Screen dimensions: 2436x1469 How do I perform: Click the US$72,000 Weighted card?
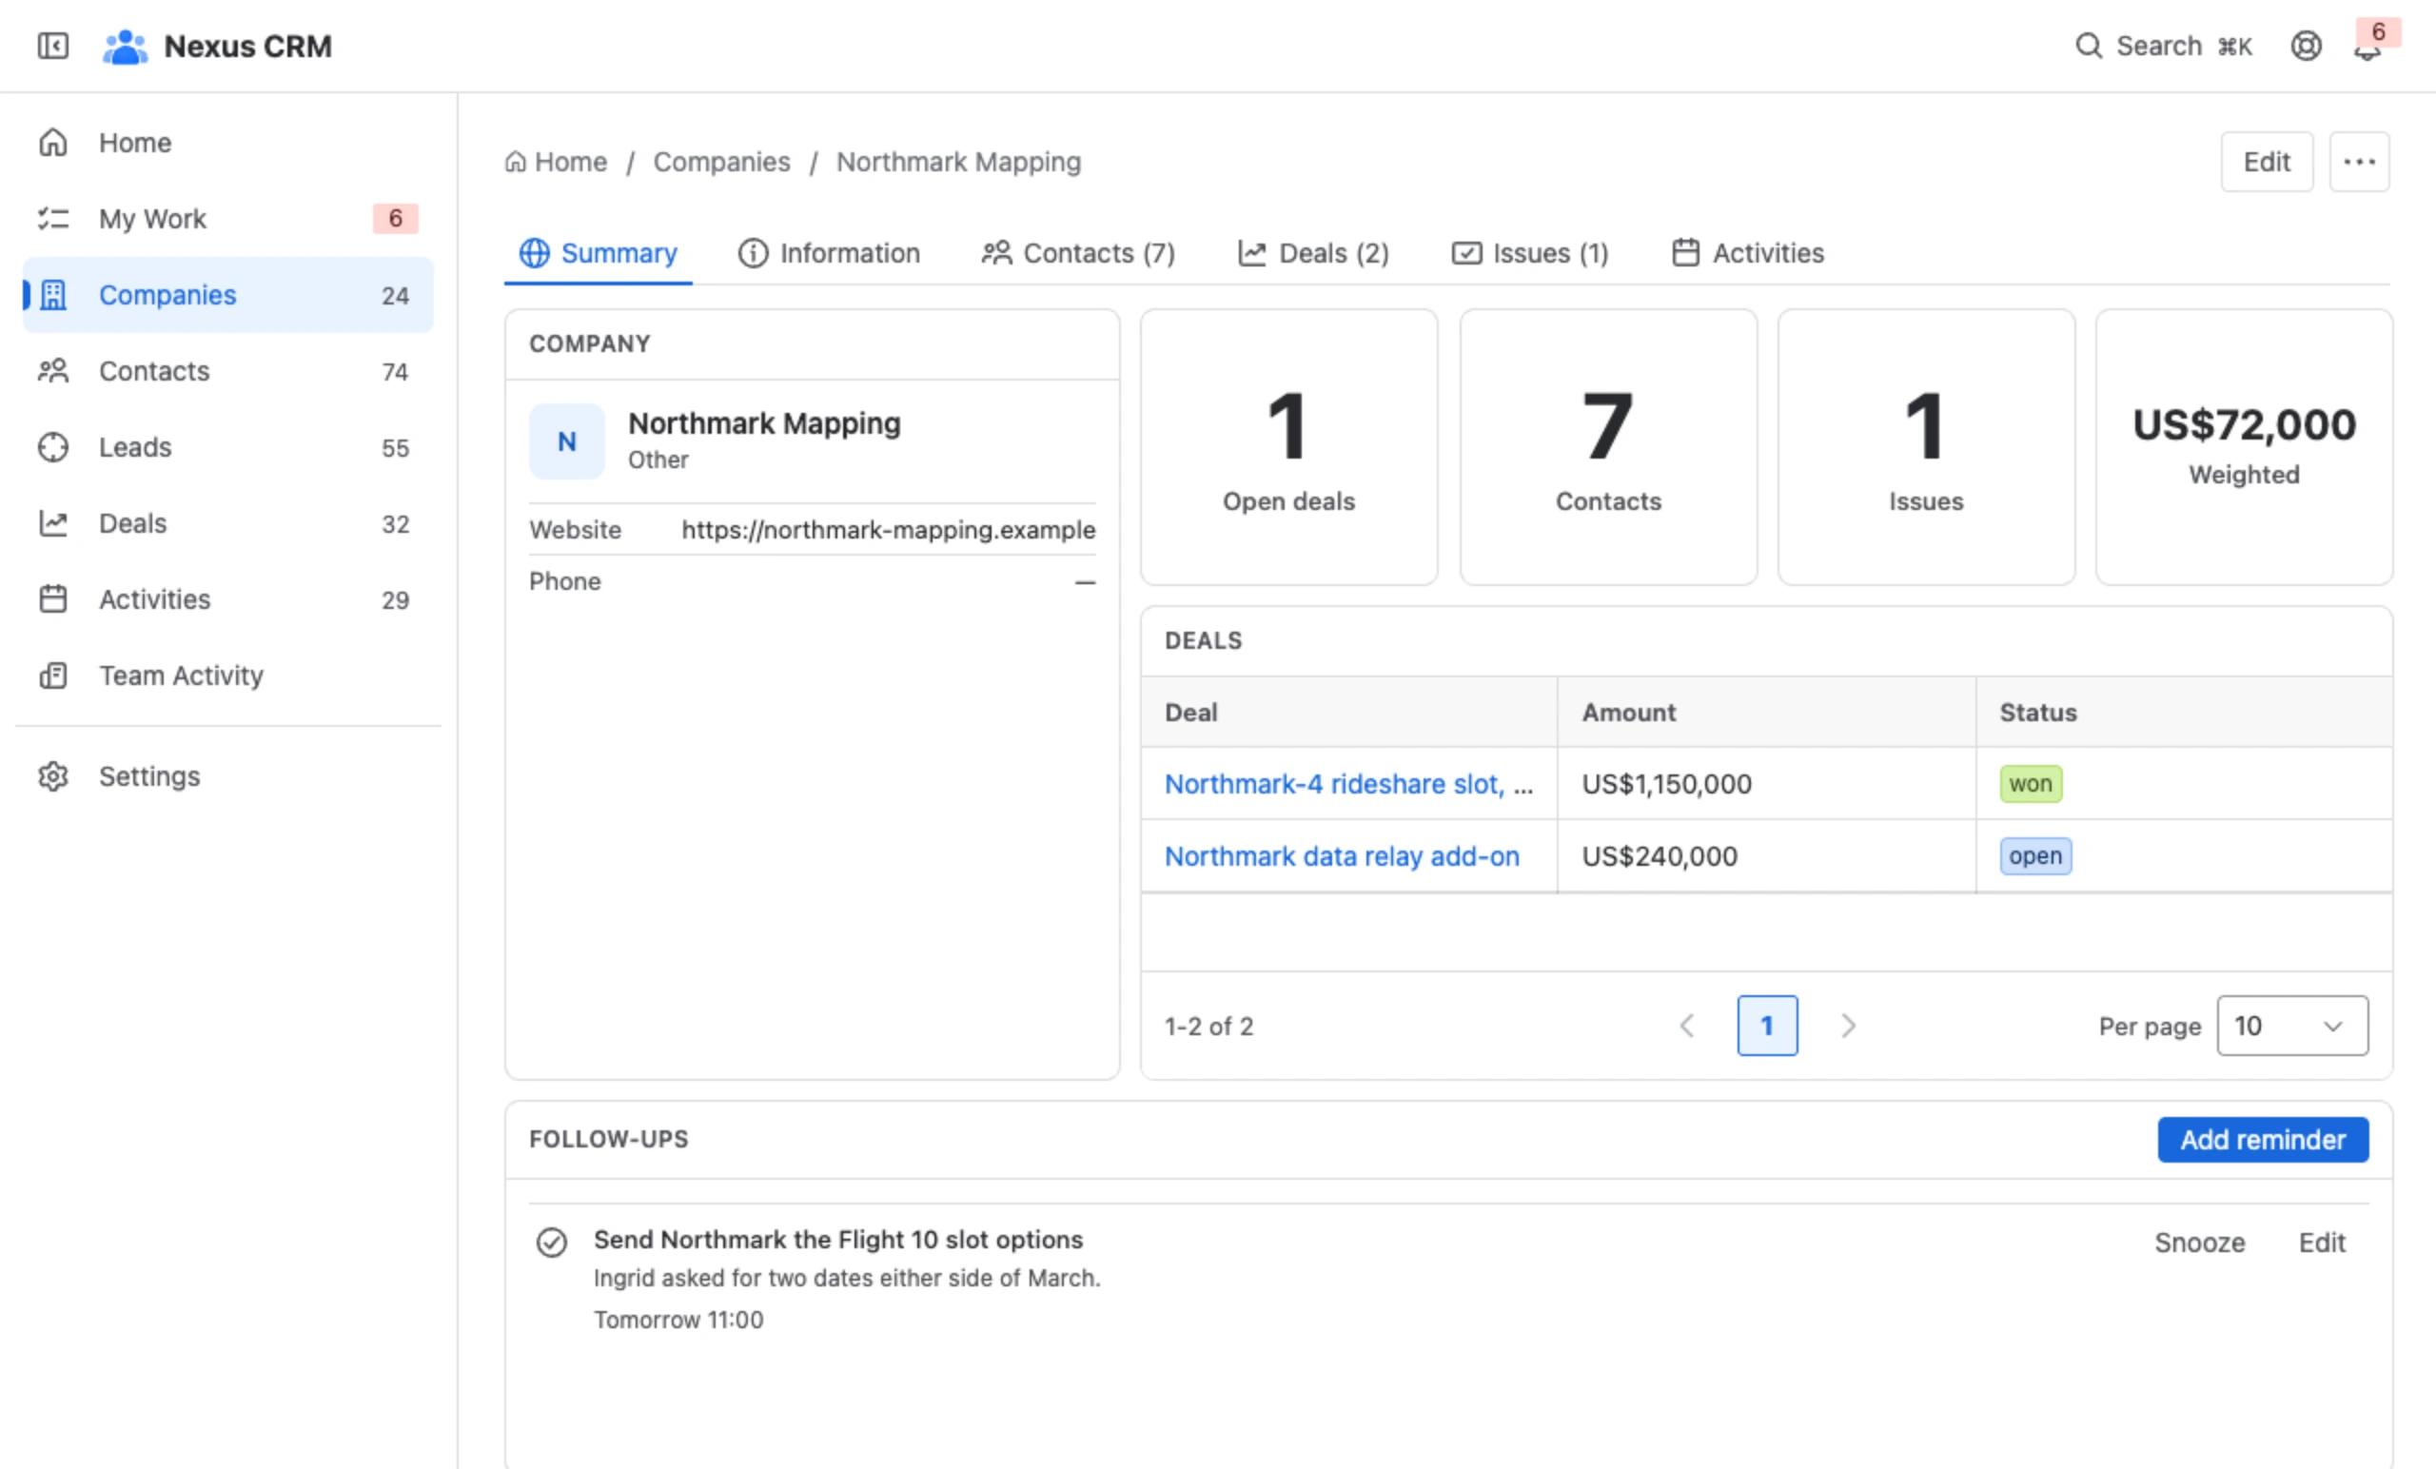(x=2243, y=447)
